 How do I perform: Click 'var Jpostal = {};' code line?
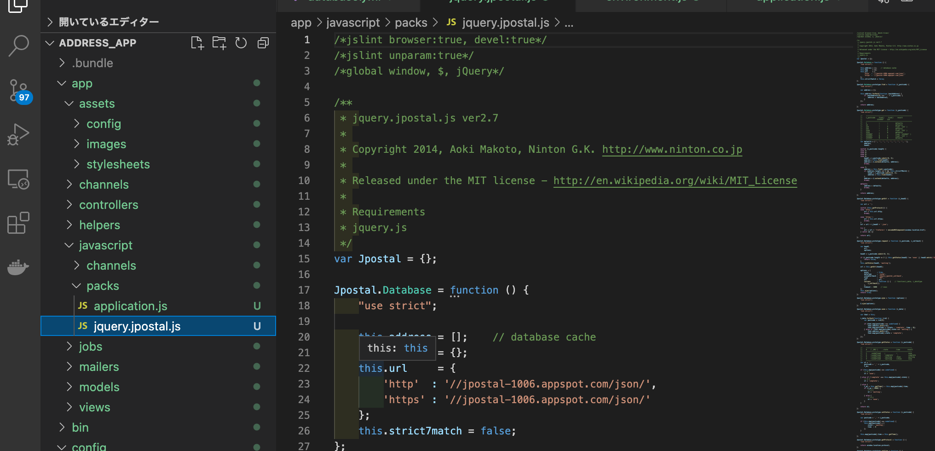385,259
